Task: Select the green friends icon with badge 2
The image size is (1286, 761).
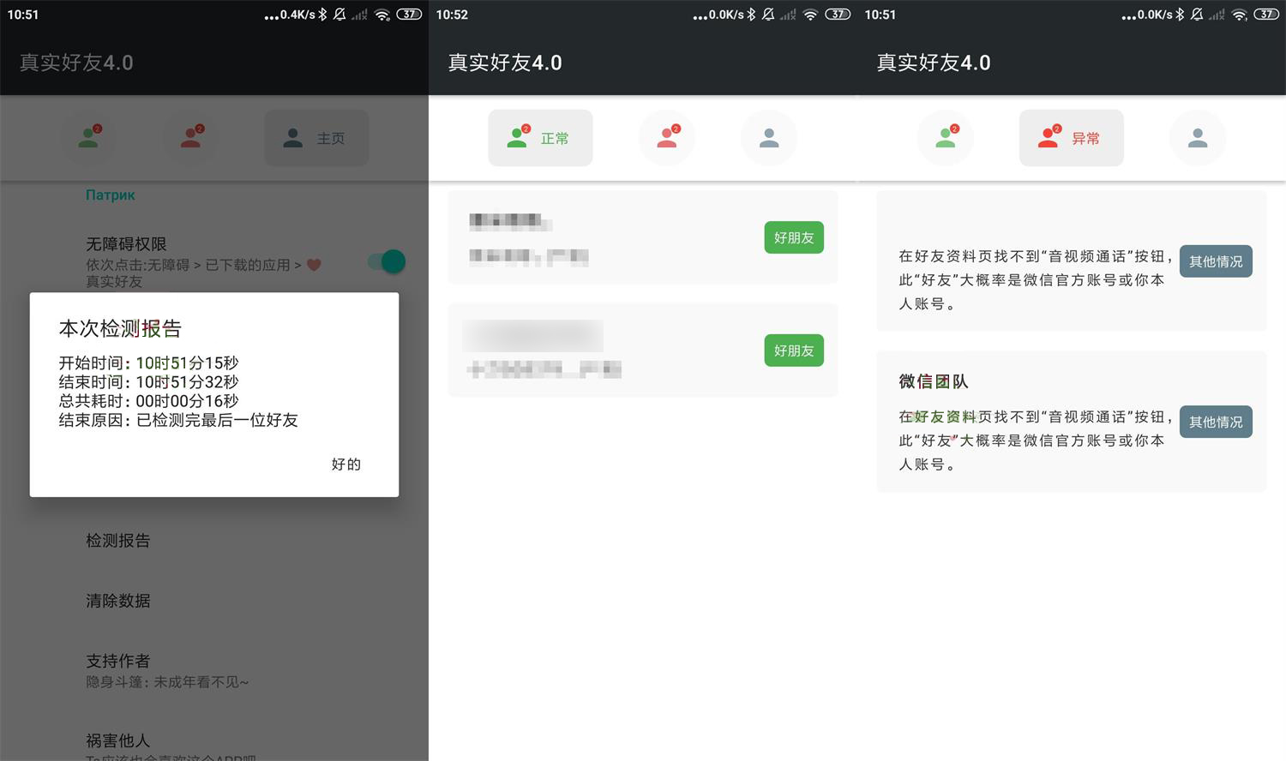Action: click(88, 137)
